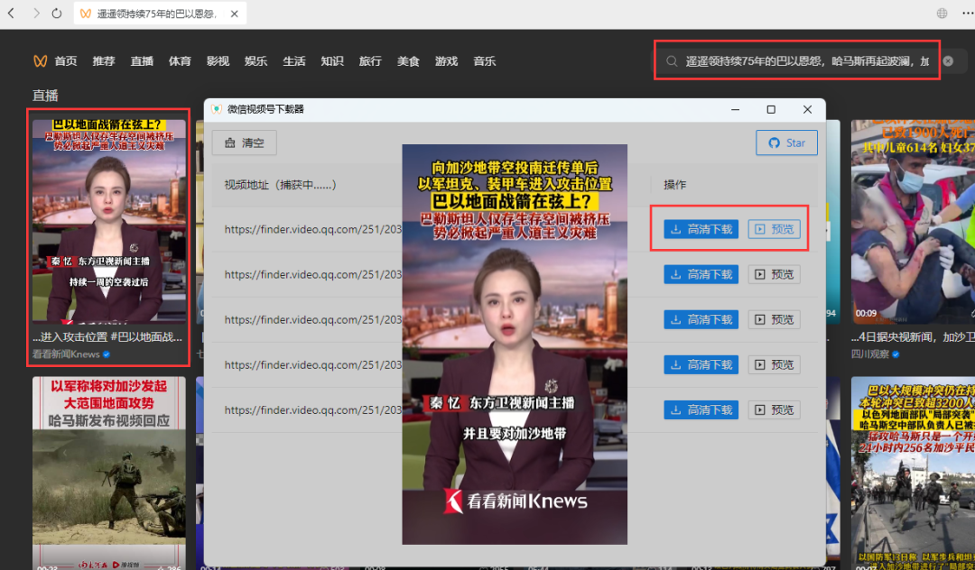The height and width of the screenshot is (570, 975).
Task: Close the 微信视频号下载器 window
Action: click(807, 109)
